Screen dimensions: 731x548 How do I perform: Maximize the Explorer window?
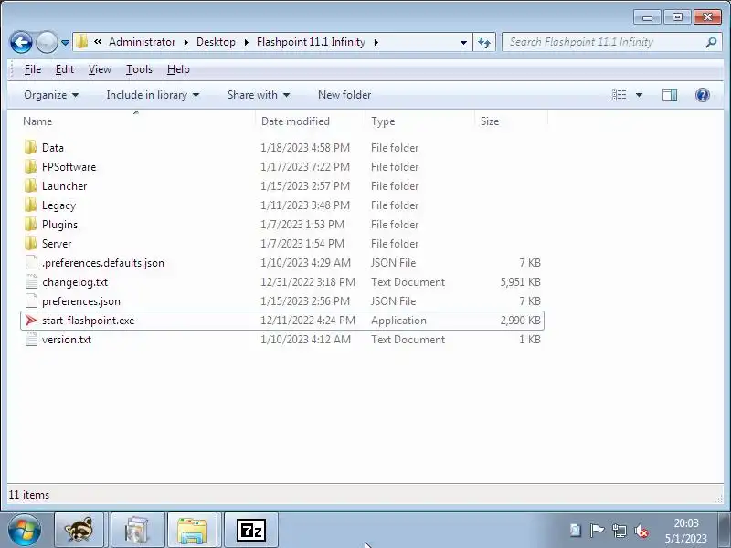coord(677,17)
